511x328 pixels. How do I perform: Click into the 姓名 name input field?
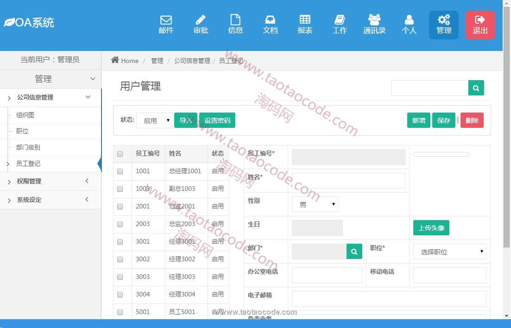(x=348, y=181)
